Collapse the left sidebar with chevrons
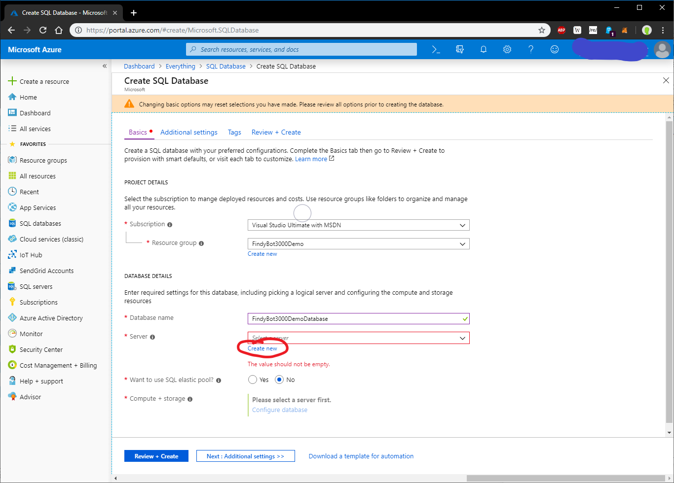The height and width of the screenshot is (483, 674). (105, 66)
